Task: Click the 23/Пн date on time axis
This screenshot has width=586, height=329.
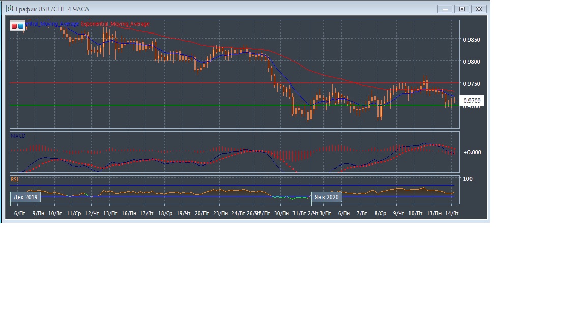Action: pyautogui.click(x=220, y=214)
